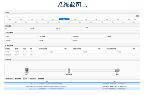The image size is (144, 95).
Task: Select the 06点 hour on timeline
Action: tap(42, 19)
